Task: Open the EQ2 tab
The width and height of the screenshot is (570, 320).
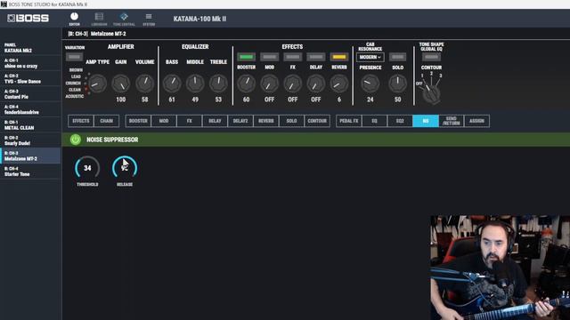Action: 400,121
